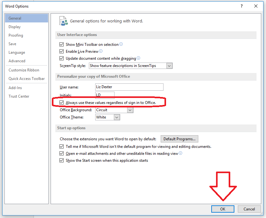Click info icon next to Enable Live Preview
This screenshot has width=266, height=218.
[101, 51]
